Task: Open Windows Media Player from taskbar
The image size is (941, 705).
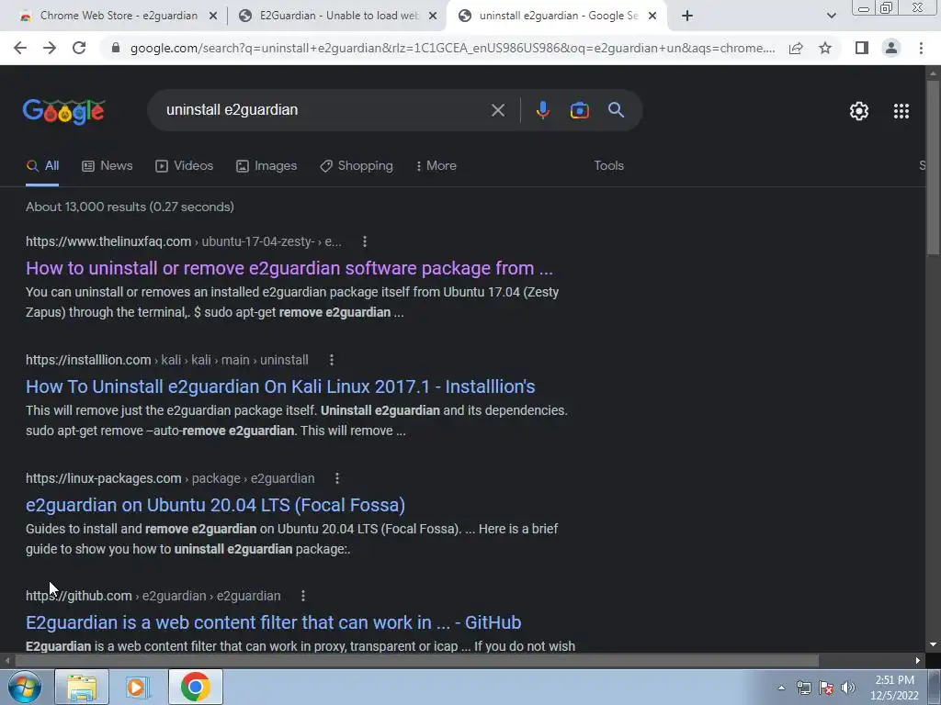Action: (137, 687)
